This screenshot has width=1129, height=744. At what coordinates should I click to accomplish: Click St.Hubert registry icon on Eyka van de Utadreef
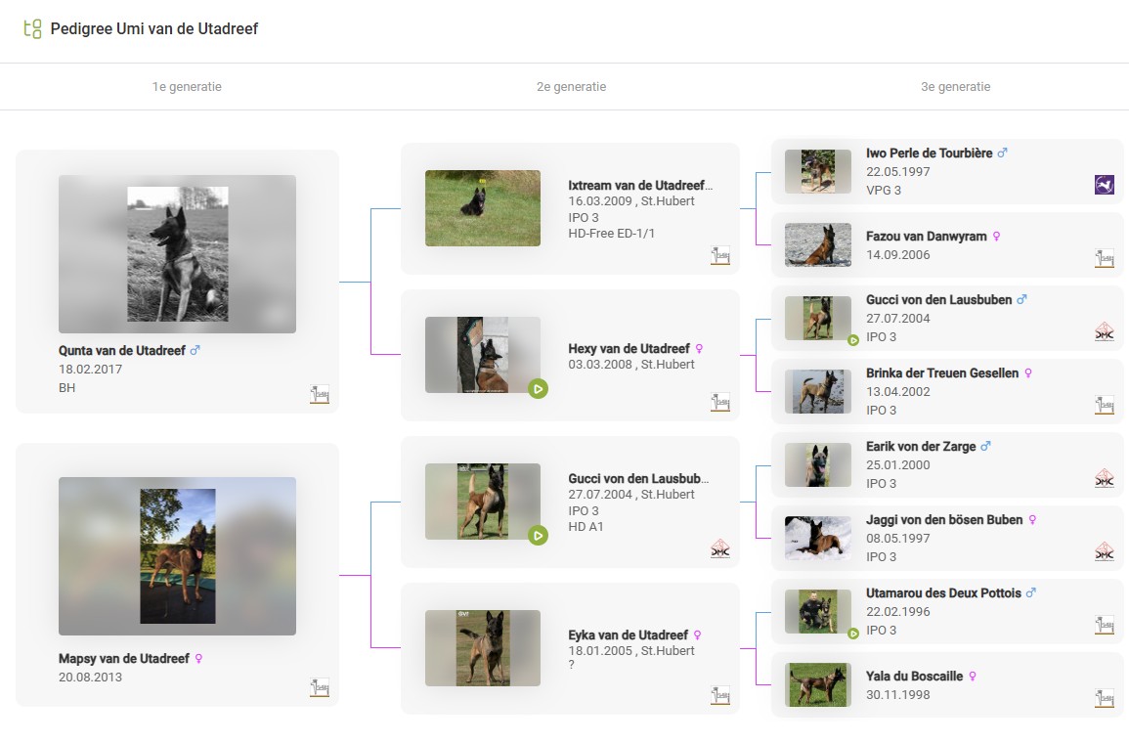coord(719,695)
